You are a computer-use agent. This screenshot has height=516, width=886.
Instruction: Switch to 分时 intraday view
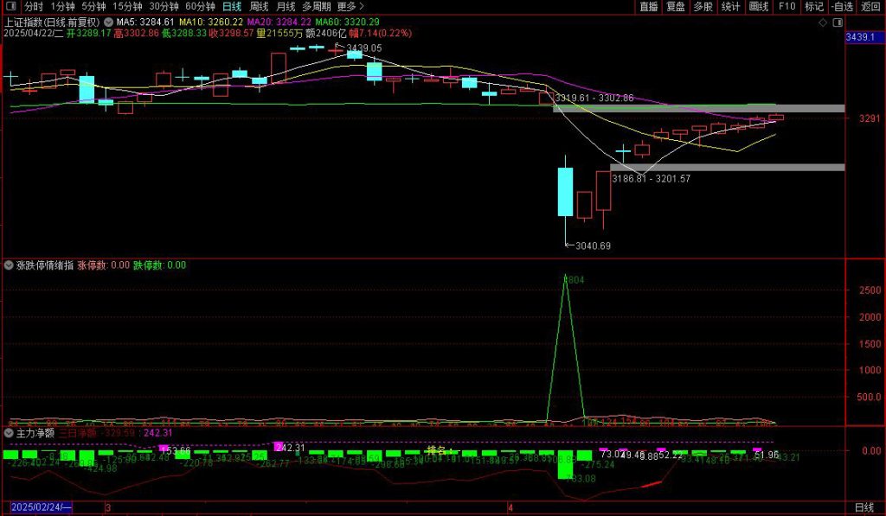[33, 6]
